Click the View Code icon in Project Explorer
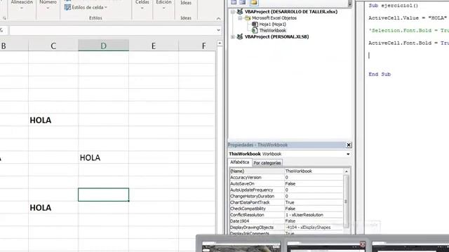The height and width of the screenshot is (252, 449). pyautogui.click(x=234, y=2)
